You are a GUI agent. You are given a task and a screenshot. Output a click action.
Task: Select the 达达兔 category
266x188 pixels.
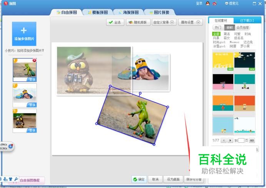(248, 42)
